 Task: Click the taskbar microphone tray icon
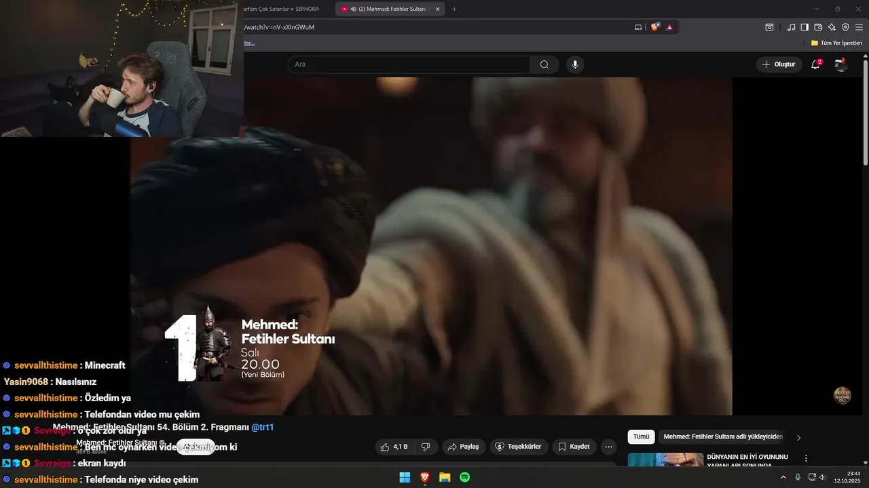point(798,477)
